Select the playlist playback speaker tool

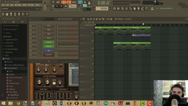[x=111, y=19]
